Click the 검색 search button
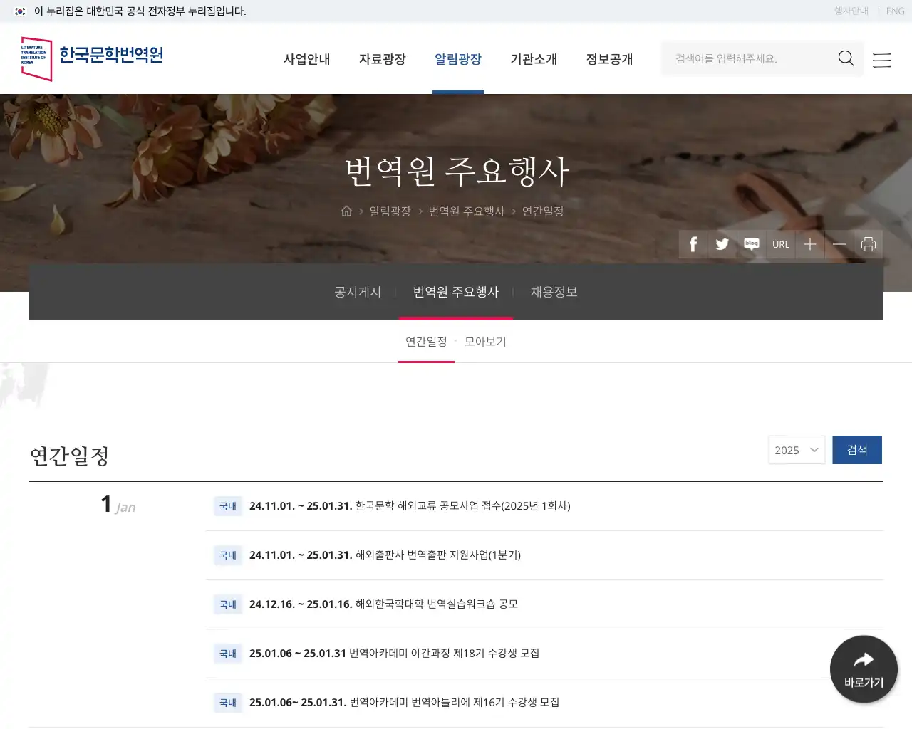This screenshot has width=912, height=729. click(x=857, y=449)
